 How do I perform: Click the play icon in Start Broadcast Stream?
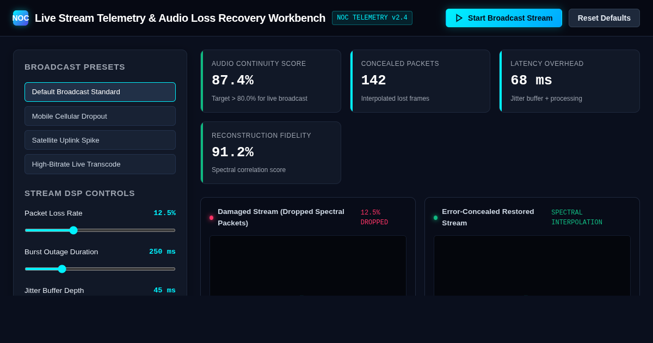tap(459, 18)
